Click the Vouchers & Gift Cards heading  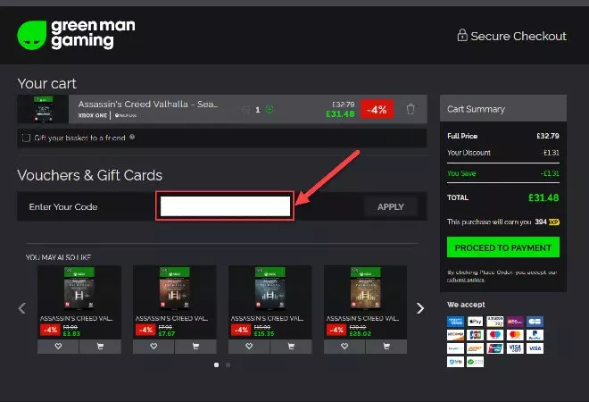coord(90,175)
